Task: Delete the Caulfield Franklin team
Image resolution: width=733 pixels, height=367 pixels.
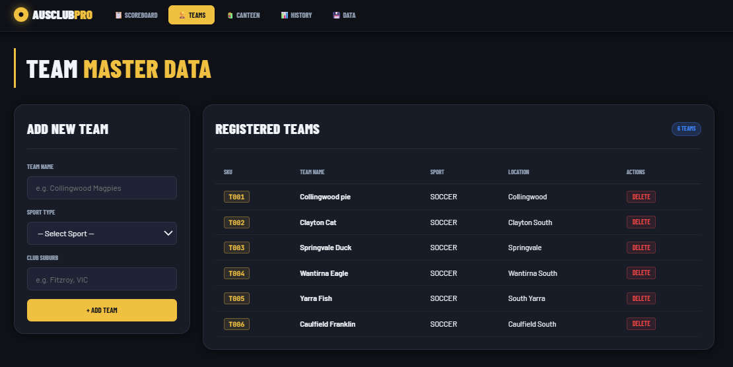Action: tap(641, 323)
